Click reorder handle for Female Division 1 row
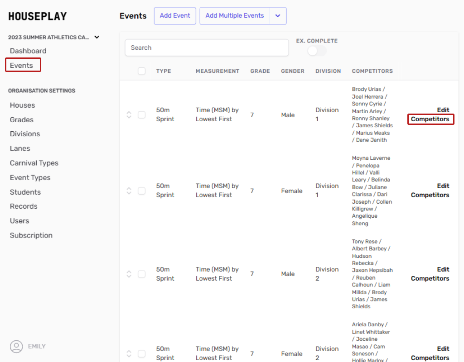This screenshot has height=362, width=464. [x=129, y=191]
